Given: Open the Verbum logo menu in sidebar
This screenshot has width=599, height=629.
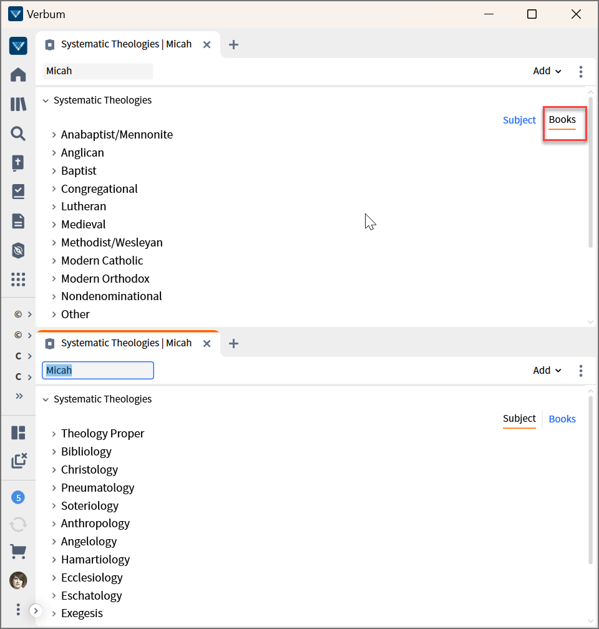Looking at the screenshot, I should pos(18,46).
